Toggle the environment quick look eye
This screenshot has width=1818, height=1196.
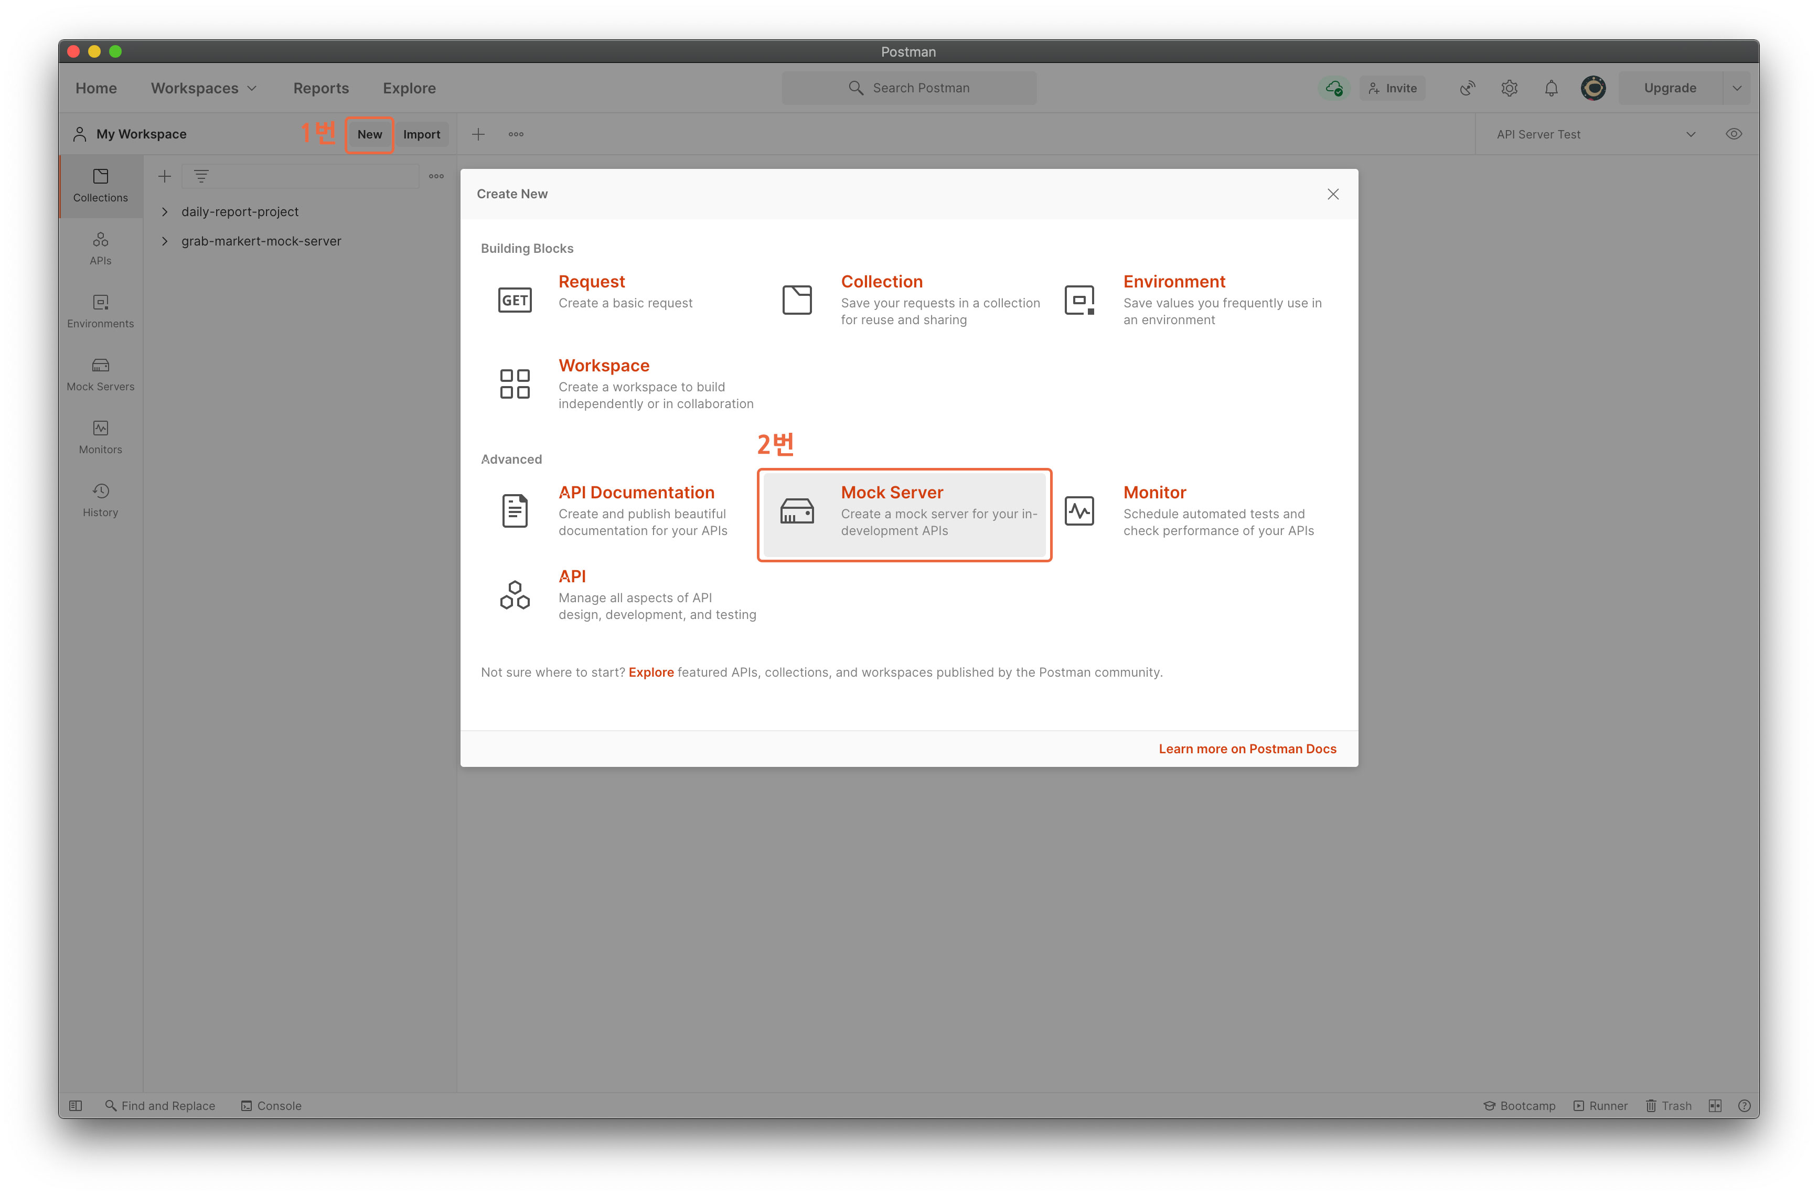[1733, 134]
